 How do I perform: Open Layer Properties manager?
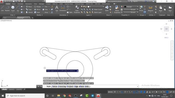tap(77, 9)
